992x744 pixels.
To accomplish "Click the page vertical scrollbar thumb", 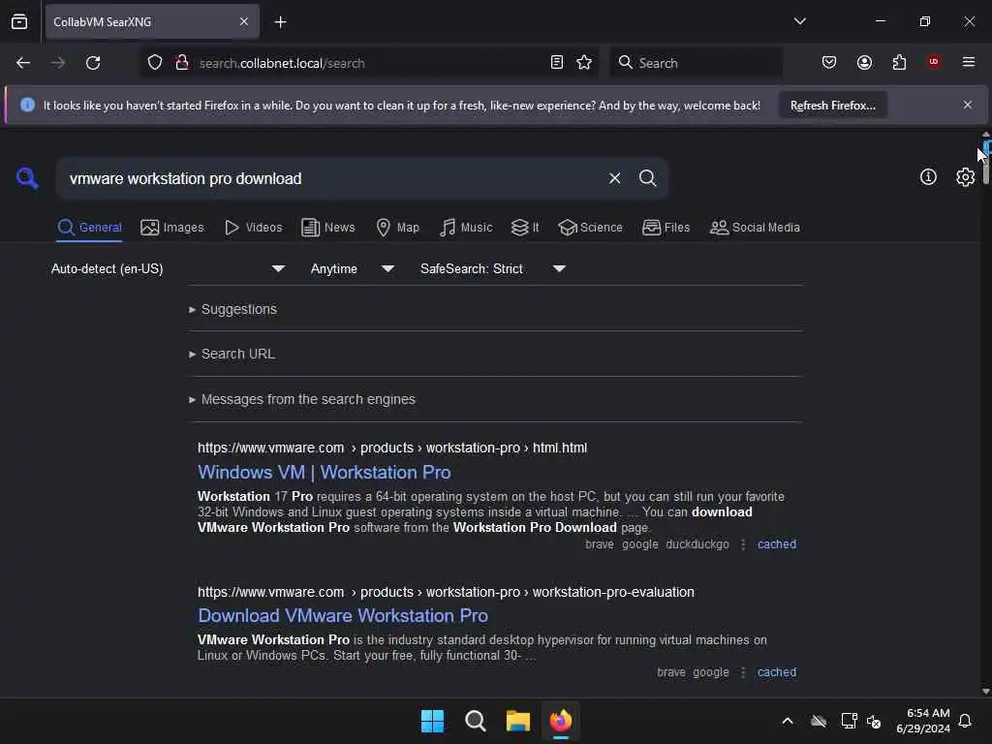I will (986, 163).
